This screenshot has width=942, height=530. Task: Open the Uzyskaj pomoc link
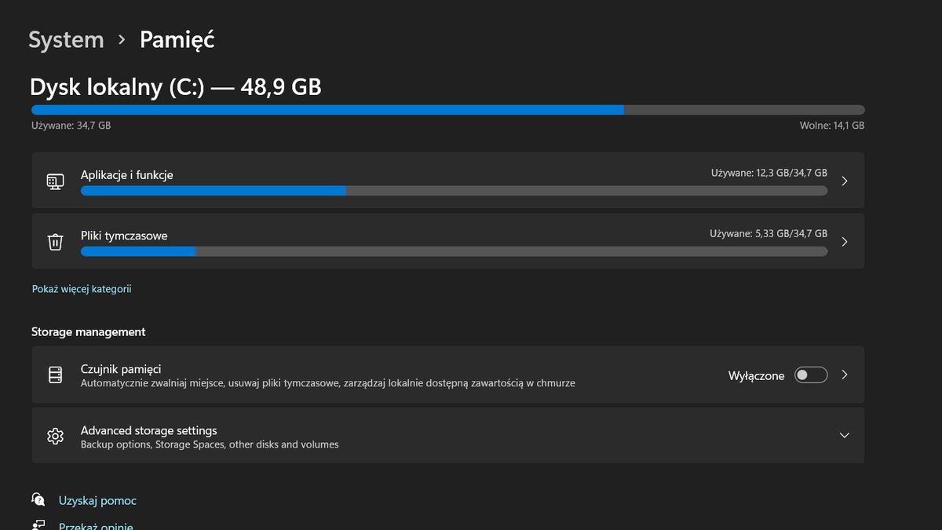coord(97,499)
